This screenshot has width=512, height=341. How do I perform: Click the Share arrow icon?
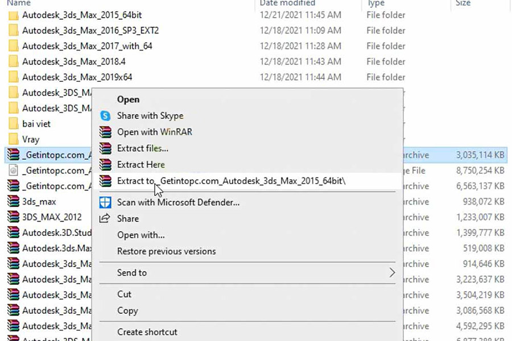coord(105,218)
